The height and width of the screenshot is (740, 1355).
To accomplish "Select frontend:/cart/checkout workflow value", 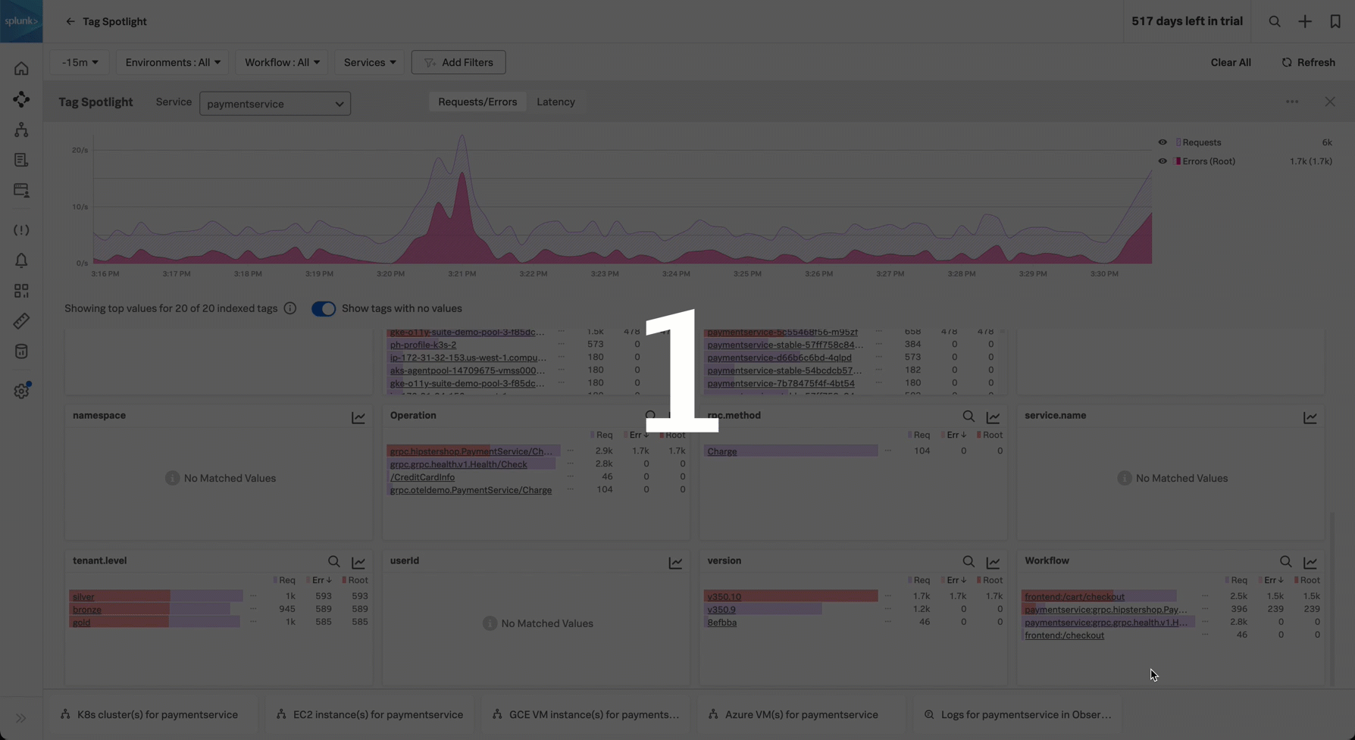I will [x=1075, y=596].
